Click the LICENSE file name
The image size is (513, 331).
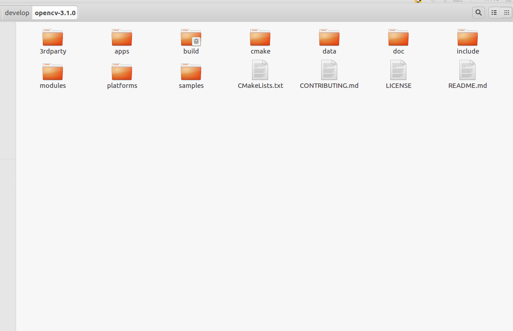pos(398,86)
